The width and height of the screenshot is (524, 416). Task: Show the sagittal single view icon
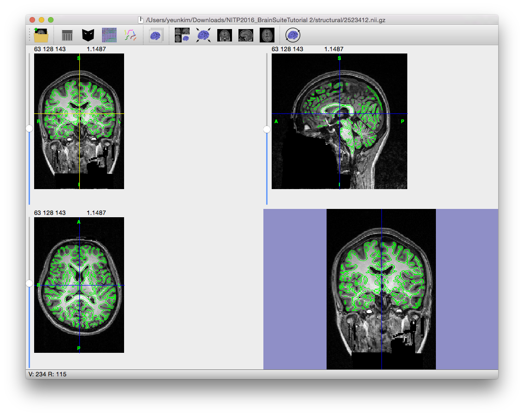click(246, 36)
